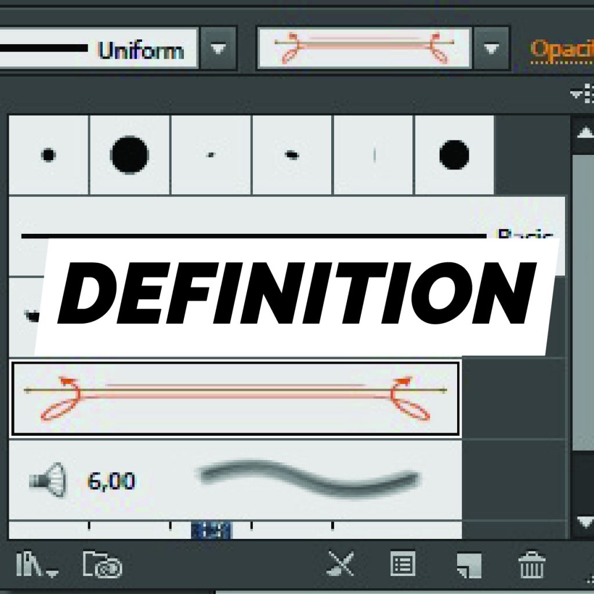Open the brush definition preview box
This screenshot has width=594, height=594.
[x=364, y=48]
